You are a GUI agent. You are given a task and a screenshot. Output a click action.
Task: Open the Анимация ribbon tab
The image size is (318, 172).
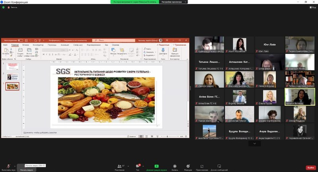pyautogui.click(x=64, y=45)
